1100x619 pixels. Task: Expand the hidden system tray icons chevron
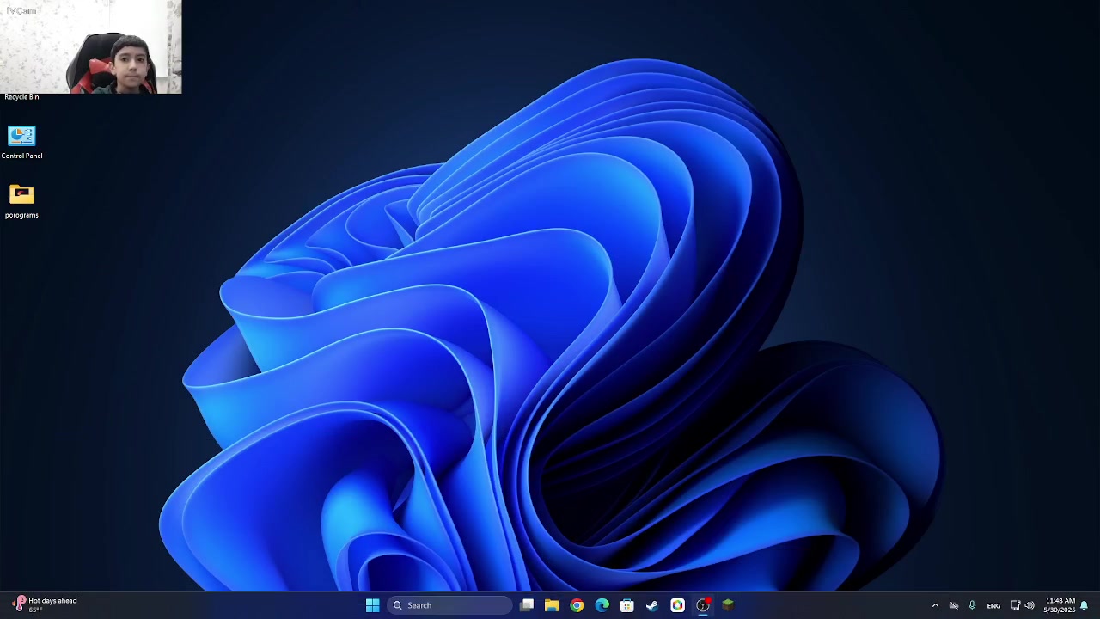click(x=935, y=605)
